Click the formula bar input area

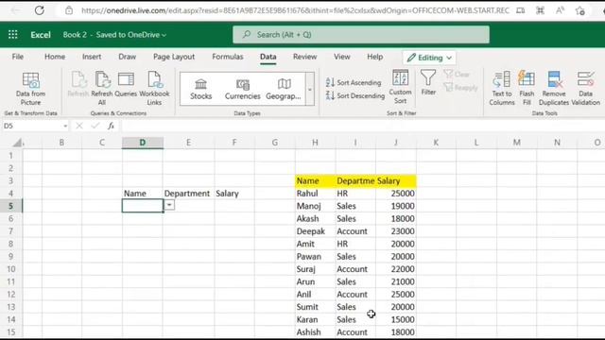click(363, 126)
